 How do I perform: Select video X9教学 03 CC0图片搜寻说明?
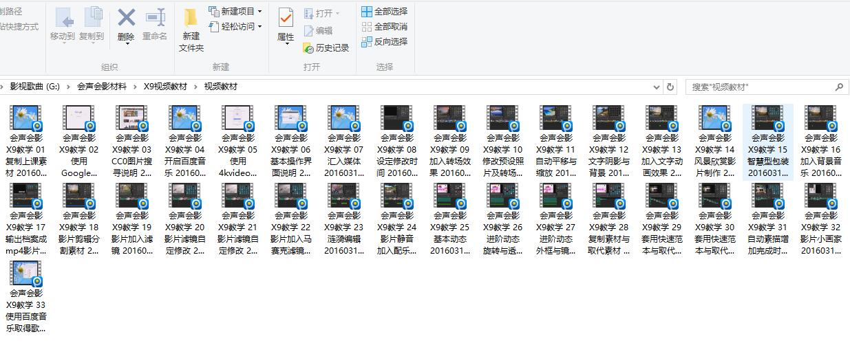tap(132, 142)
